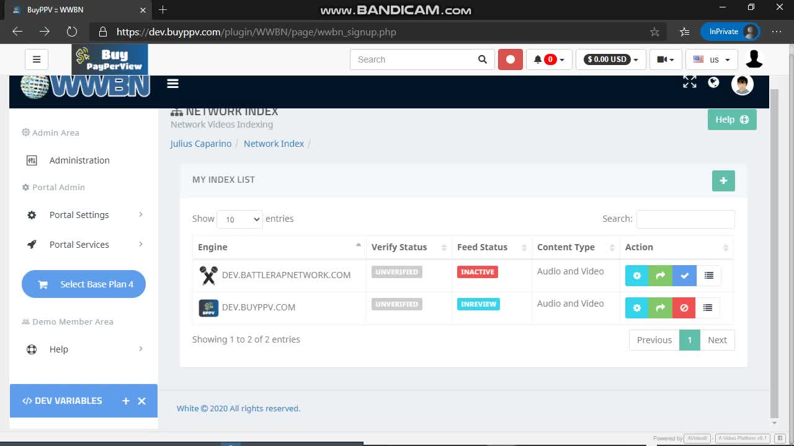Click the browser refresh button

[x=72, y=32]
